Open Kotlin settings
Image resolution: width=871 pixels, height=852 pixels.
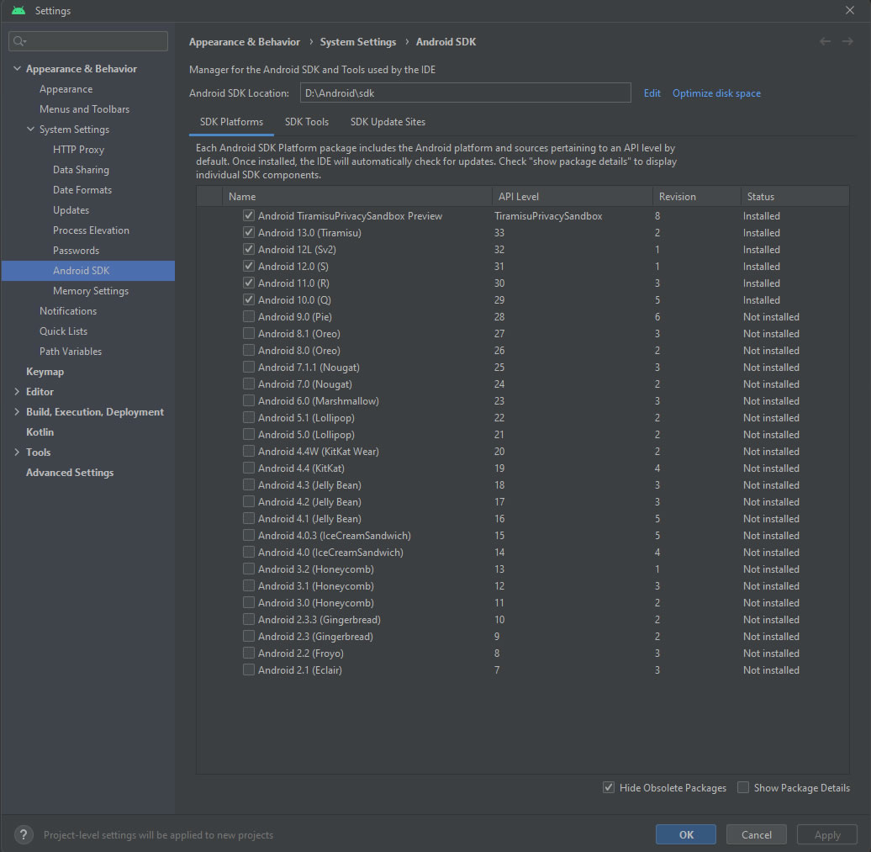[40, 431]
